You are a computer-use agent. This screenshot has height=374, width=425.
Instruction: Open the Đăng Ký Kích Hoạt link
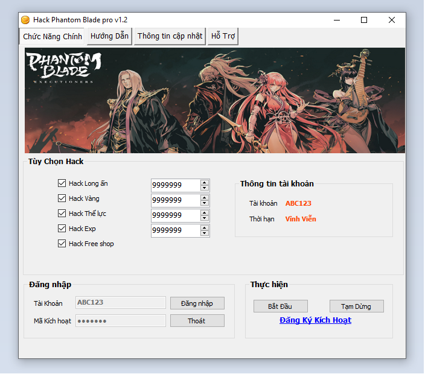pyautogui.click(x=315, y=320)
